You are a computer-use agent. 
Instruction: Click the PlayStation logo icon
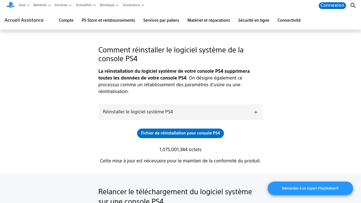coord(10,5)
